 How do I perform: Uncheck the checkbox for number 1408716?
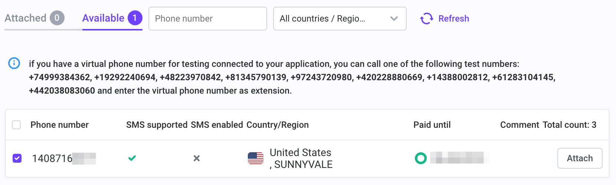tap(17, 158)
